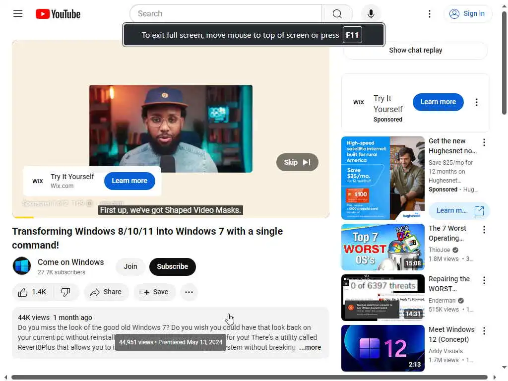
Task: Share the video
Action: click(x=106, y=292)
